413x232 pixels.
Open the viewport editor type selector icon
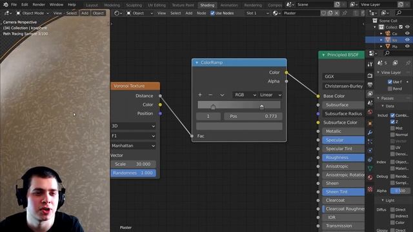click(x=8, y=13)
